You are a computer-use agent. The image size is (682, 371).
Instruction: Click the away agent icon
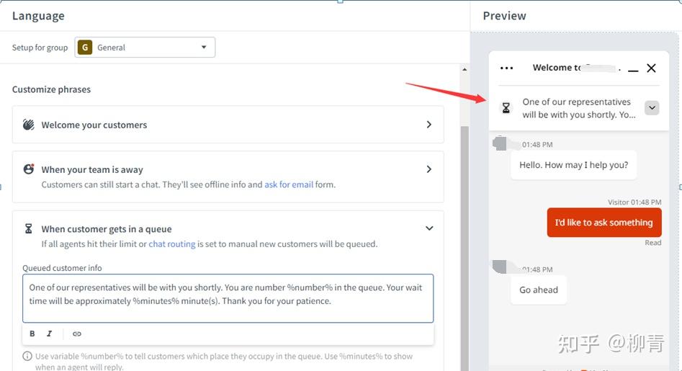(29, 169)
